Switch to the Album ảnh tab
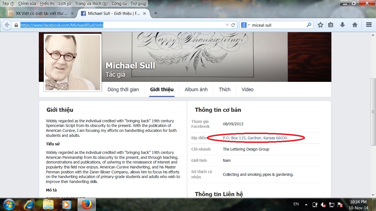 click(196, 89)
